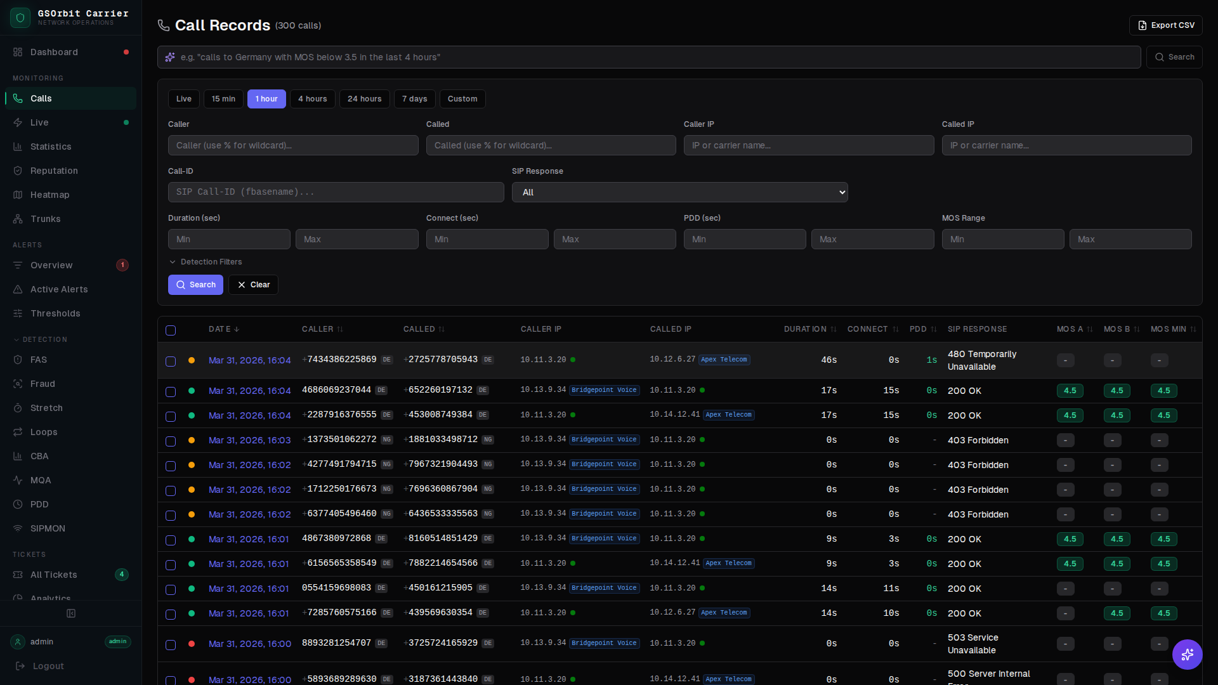Open the floating AI assistant sparkle button
This screenshot has width=1218, height=685.
tap(1187, 654)
